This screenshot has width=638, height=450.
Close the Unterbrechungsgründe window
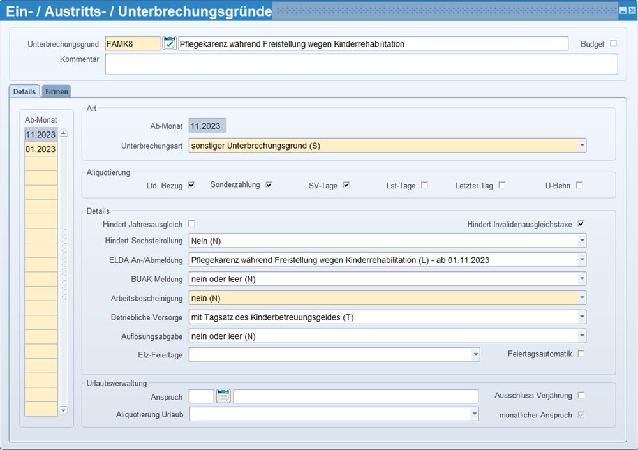point(632,11)
